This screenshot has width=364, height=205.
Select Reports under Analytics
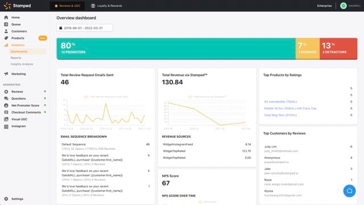[16, 58]
